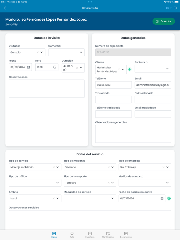
Task: Save the visit with Guardar button
Action: pos(164,21)
